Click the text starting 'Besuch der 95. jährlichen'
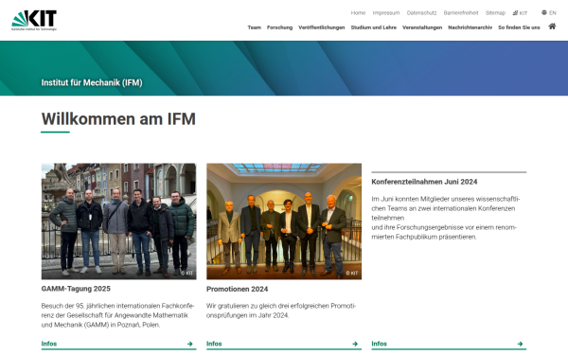The width and height of the screenshot is (568, 355). (117, 315)
